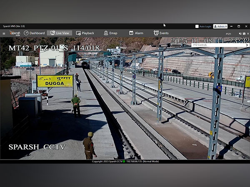Viewport: 250px width, 187px height.
Task: Click the PTZ1 camera label
Action: (x=228, y=34)
